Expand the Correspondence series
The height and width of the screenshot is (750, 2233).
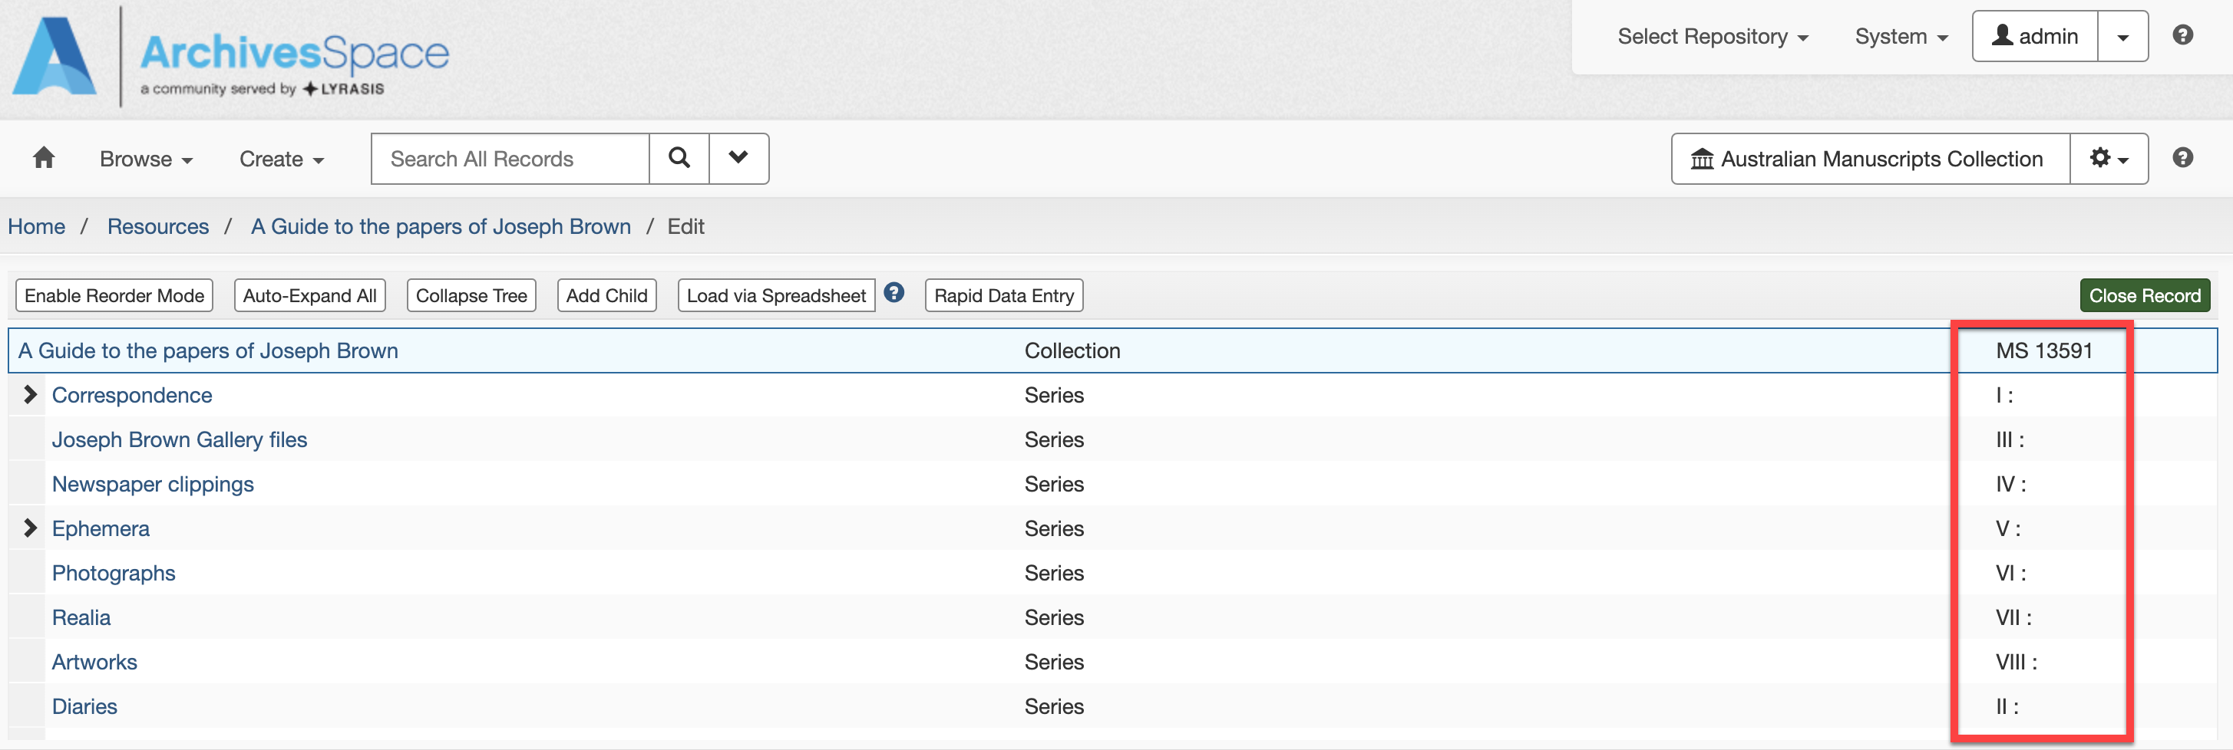point(31,395)
